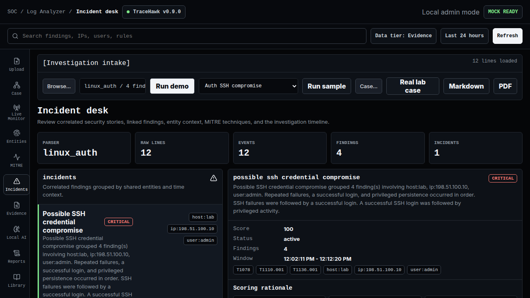Screen dimensions: 530x298
Task: Click the search magnifier icon
Action: (15, 36)
